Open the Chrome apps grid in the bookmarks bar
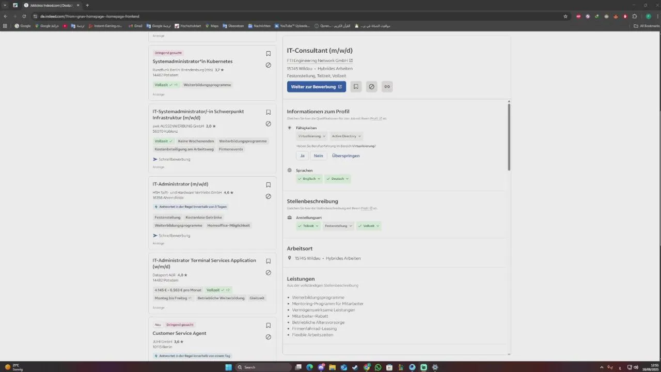This screenshot has height=372, width=661. tap(5, 26)
